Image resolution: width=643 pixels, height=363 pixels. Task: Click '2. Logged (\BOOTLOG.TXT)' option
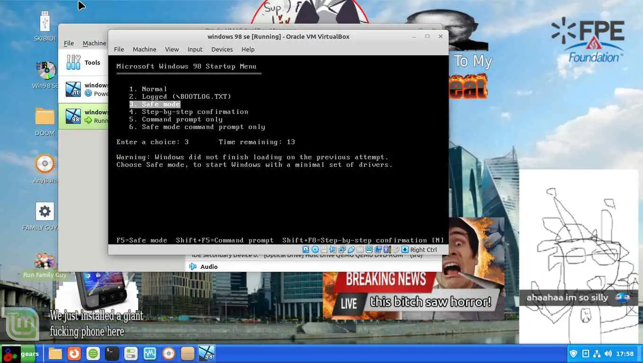[180, 96]
